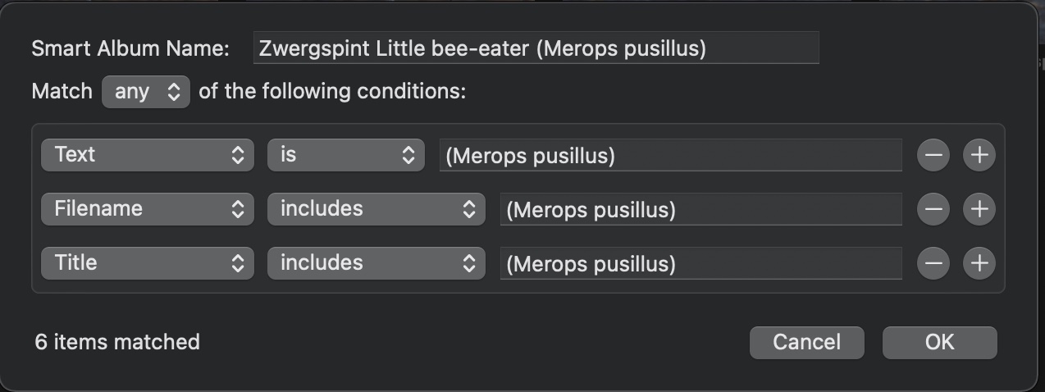Click the Text condition value field
Image resolution: width=1045 pixels, height=392 pixels.
click(670, 155)
